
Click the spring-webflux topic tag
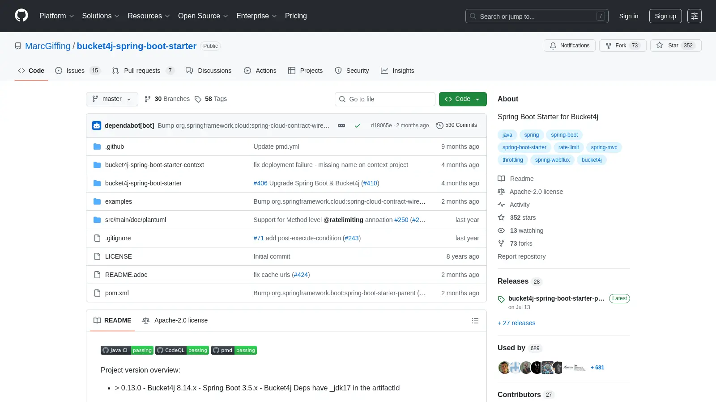[552, 160]
